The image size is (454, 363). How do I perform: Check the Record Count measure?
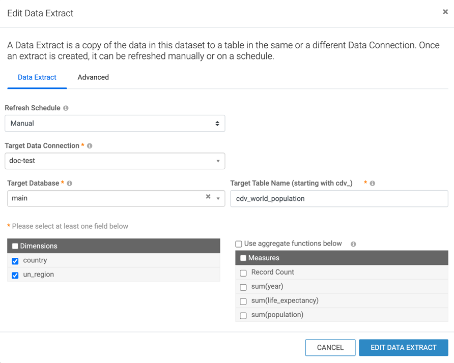tap(243, 273)
